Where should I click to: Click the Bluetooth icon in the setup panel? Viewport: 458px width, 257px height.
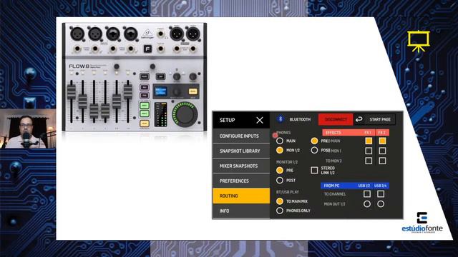[281, 119]
